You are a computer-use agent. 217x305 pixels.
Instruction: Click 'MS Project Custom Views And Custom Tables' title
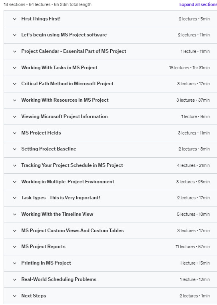(x=72, y=231)
